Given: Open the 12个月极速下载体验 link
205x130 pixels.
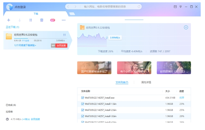Looking at the screenshot, I should (25, 45).
